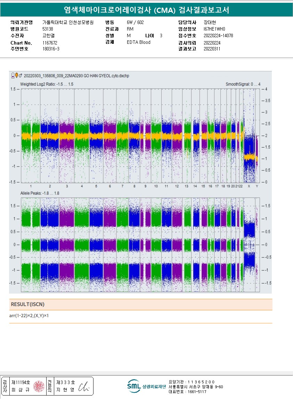The width and height of the screenshot is (293, 399).
Task: Click the Allele Peaks plot label
Action: coord(40,193)
